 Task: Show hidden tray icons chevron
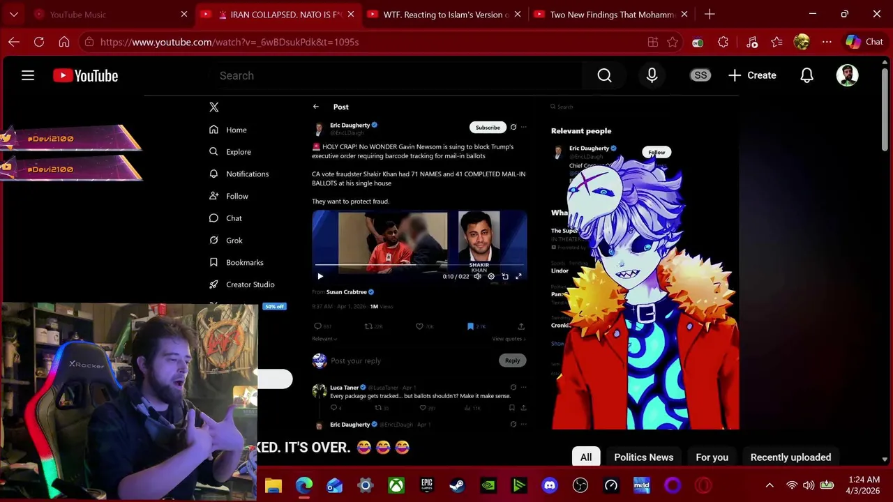(770, 485)
